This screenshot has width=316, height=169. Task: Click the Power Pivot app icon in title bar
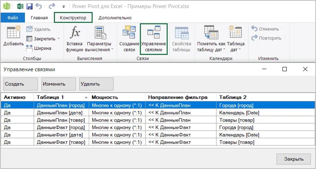[x=7, y=6]
